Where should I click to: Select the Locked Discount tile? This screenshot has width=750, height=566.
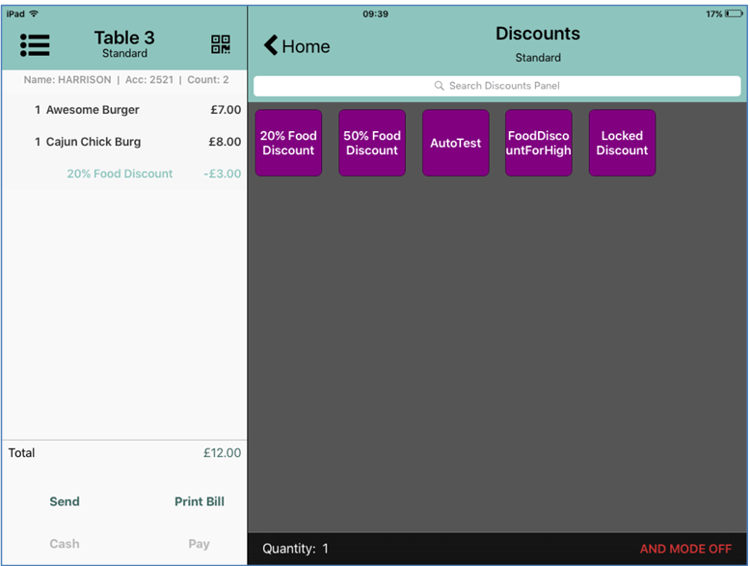622,143
